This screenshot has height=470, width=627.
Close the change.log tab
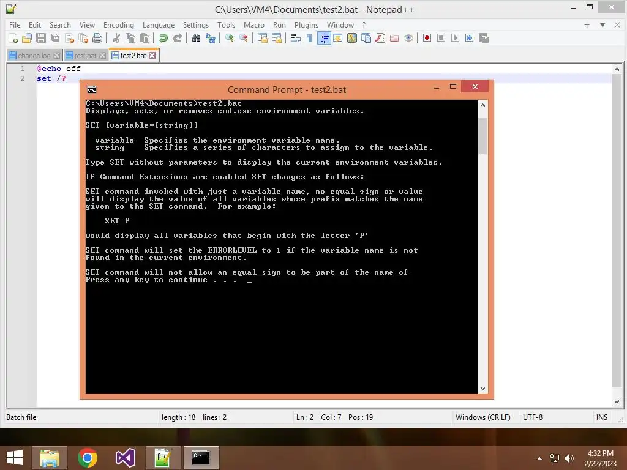click(x=56, y=56)
